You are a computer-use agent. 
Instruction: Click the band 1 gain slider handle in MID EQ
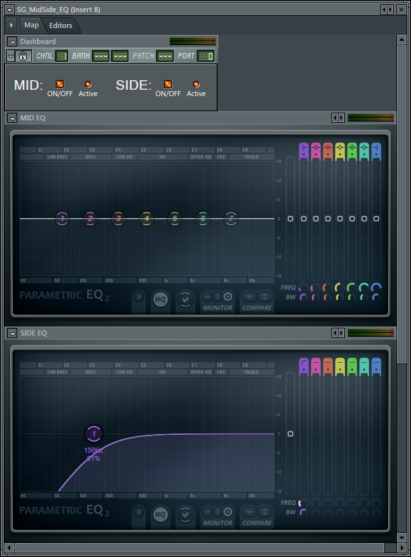pyautogui.click(x=304, y=218)
